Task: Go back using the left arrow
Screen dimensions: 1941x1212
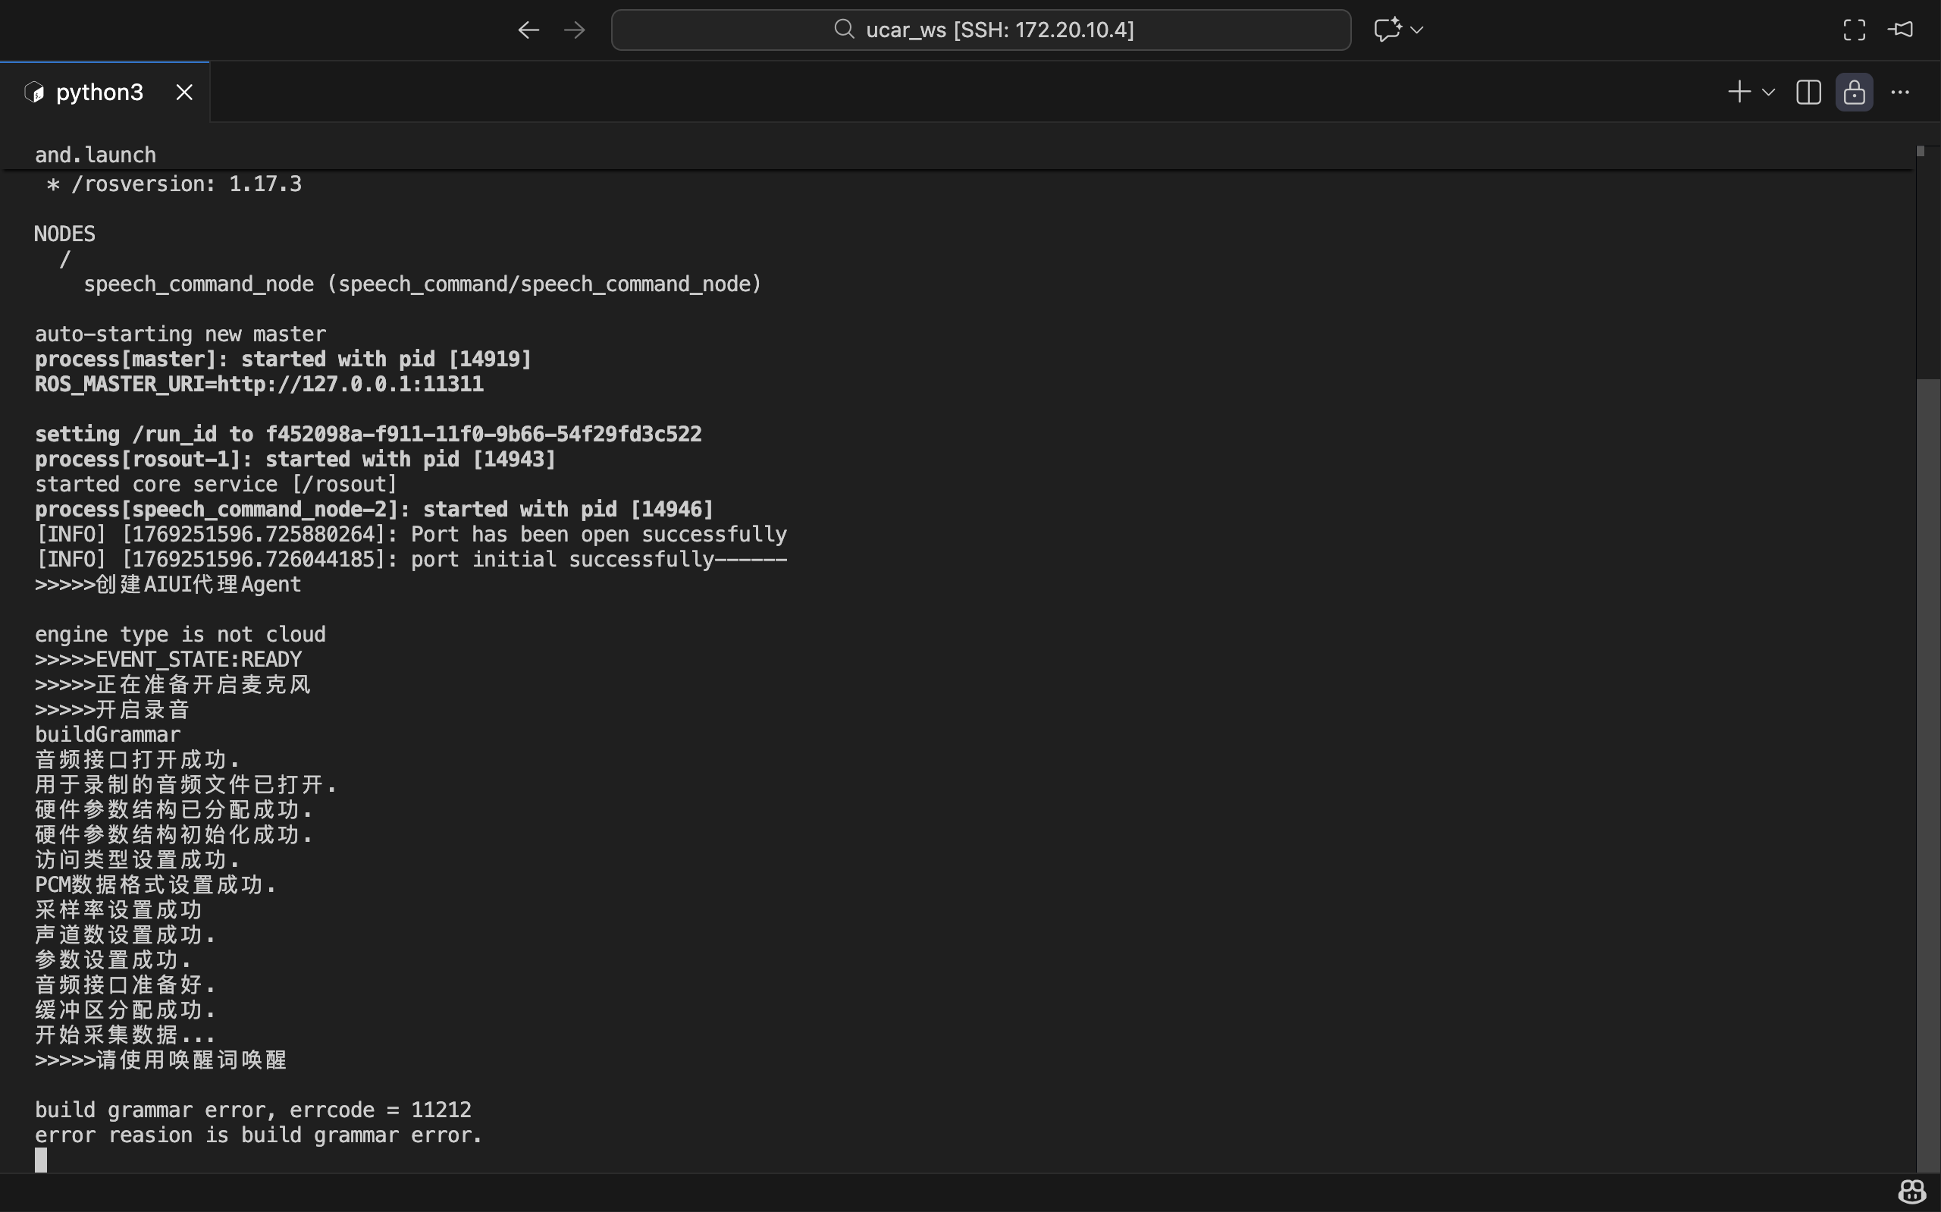Action: click(x=528, y=30)
